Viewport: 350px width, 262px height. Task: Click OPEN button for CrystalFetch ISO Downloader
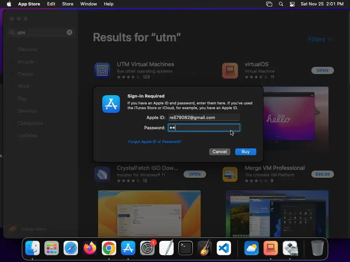pyautogui.click(x=194, y=174)
